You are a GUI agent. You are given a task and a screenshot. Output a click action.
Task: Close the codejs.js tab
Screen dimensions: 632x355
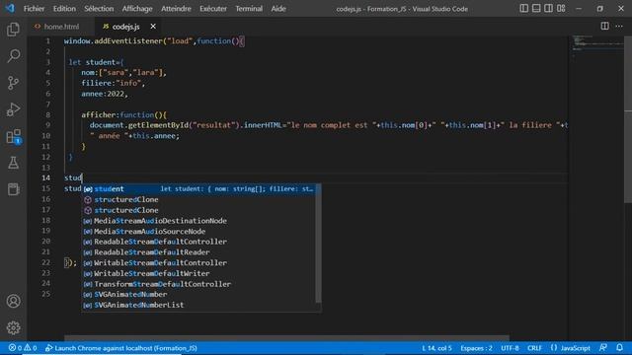coord(153,27)
